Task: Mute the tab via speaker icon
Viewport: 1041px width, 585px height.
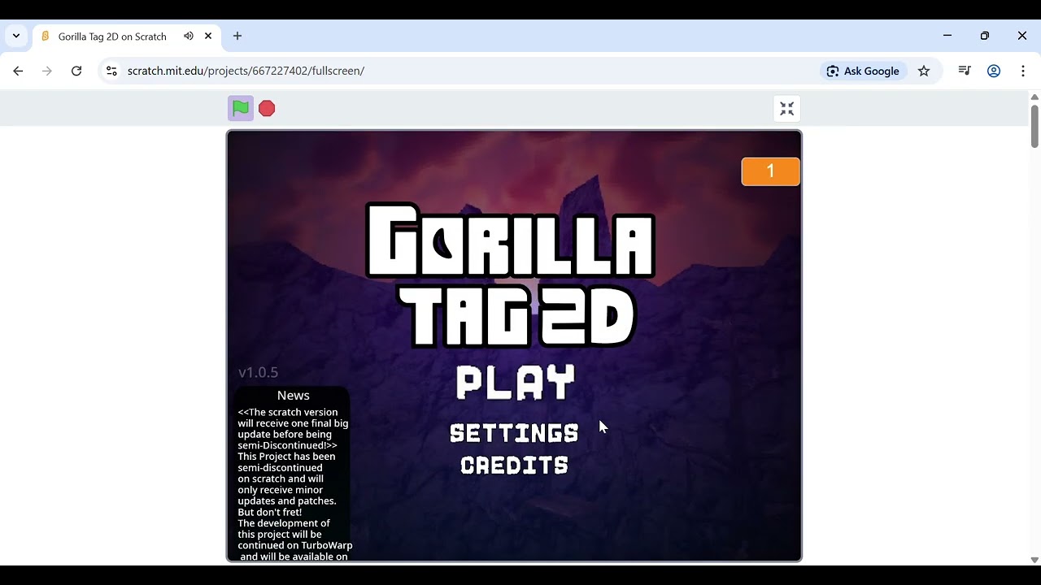Action: [189, 36]
